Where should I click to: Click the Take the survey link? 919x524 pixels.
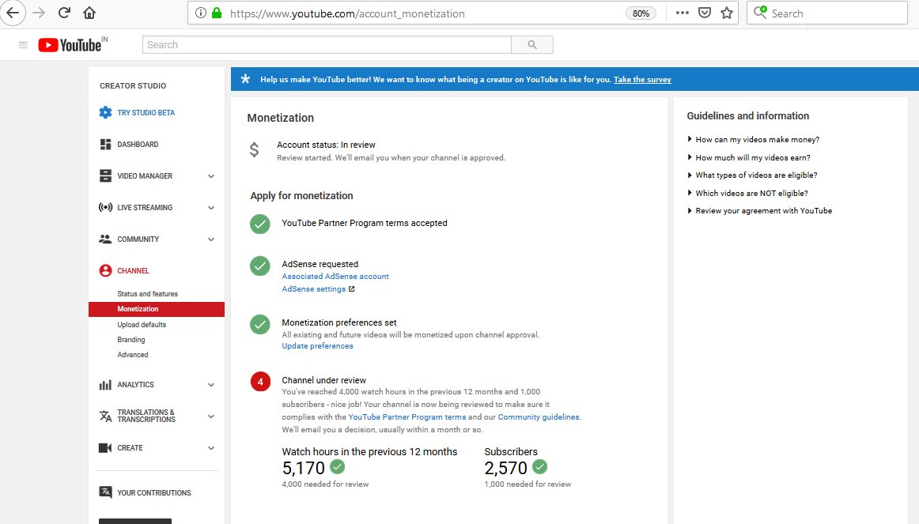[x=641, y=80]
